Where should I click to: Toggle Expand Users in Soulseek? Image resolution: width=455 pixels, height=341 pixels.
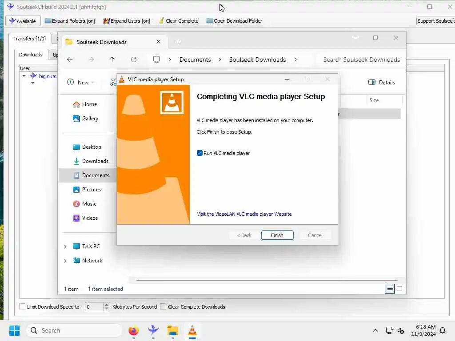click(x=127, y=21)
